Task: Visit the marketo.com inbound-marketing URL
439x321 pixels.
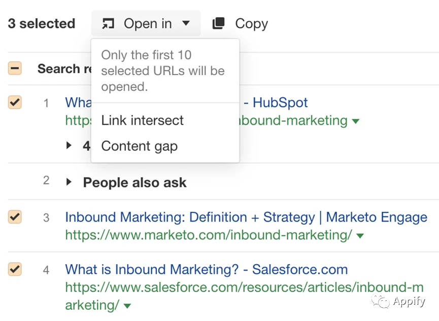Action: tap(208, 235)
